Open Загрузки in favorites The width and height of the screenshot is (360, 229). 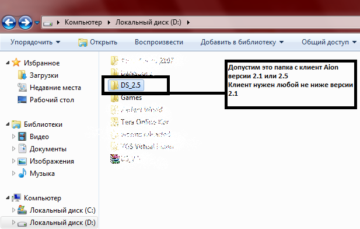click(44, 75)
